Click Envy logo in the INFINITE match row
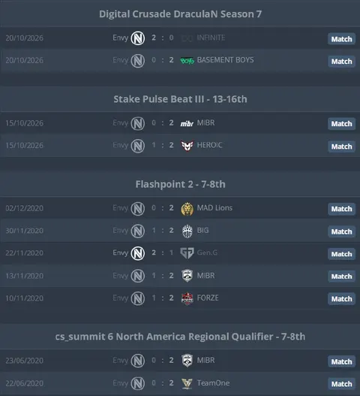This screenshot has width=360, height=396. 138,38
